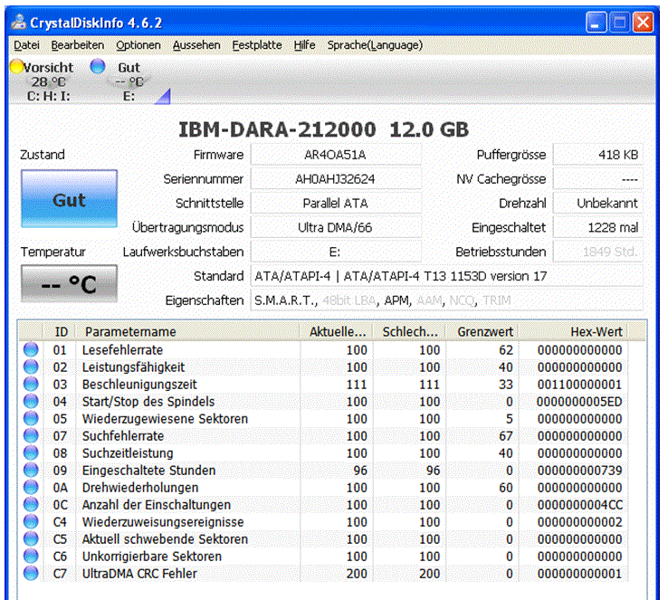Click status orb for Beschleunigungszeit row
Viewport: 668px width, 600px height.
[31, 384]
